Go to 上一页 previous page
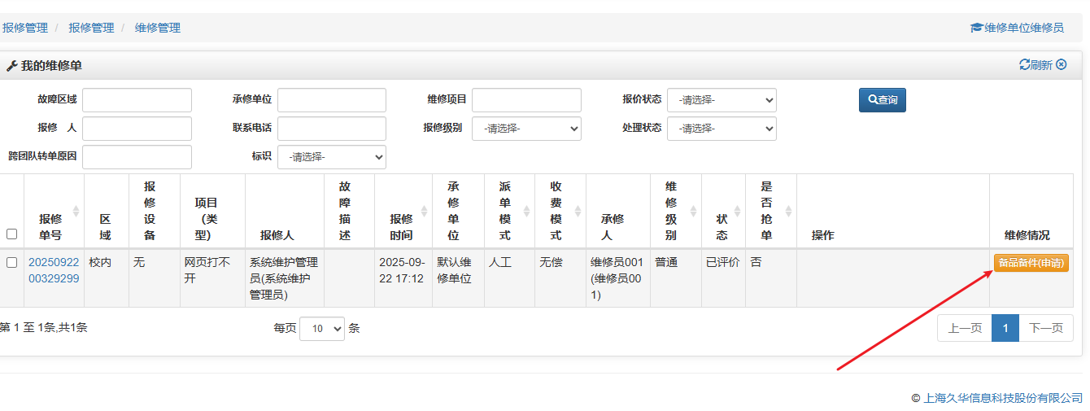The image size is (1090, 411). [965, 328]
